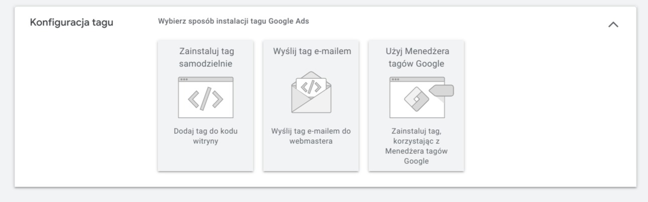Image resolution: width=648 pixels, height=202 pixels.
Task: Select the "Wyślij tag e-mailem" card title
Action: [312, 51]
